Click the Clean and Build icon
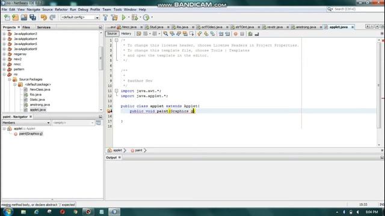Image resolution: width=385 pixels, height=216 pixels. click(114, 17)
